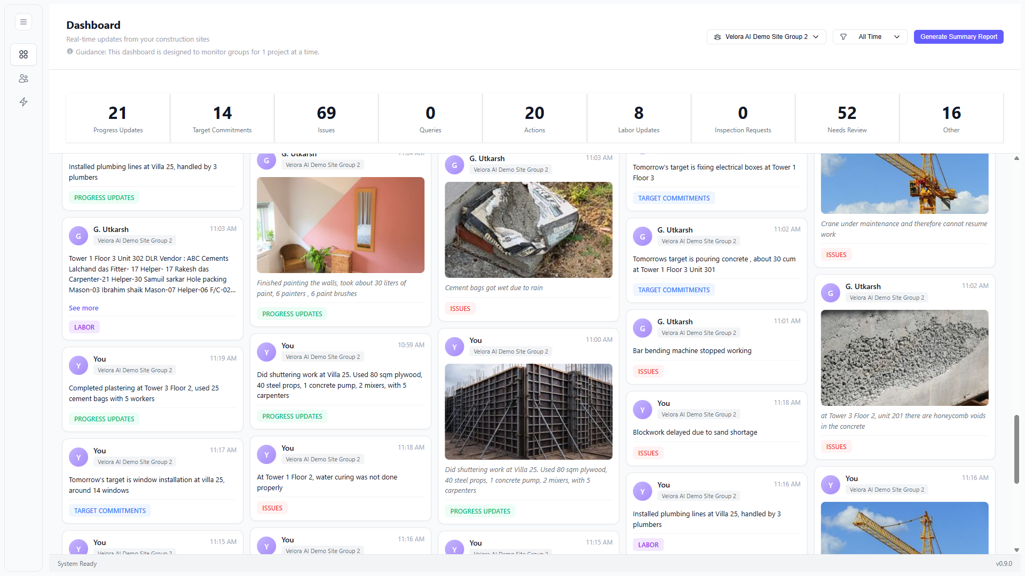1025x576 pixels.
Task: Click the feed's vertical scrollbar thumb
Action: [1016, 449]
